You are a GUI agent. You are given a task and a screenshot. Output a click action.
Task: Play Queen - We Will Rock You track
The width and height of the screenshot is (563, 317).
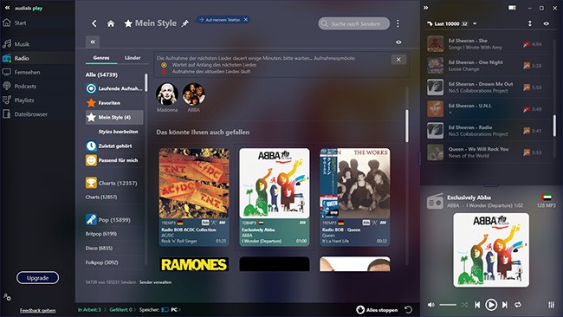489,152
